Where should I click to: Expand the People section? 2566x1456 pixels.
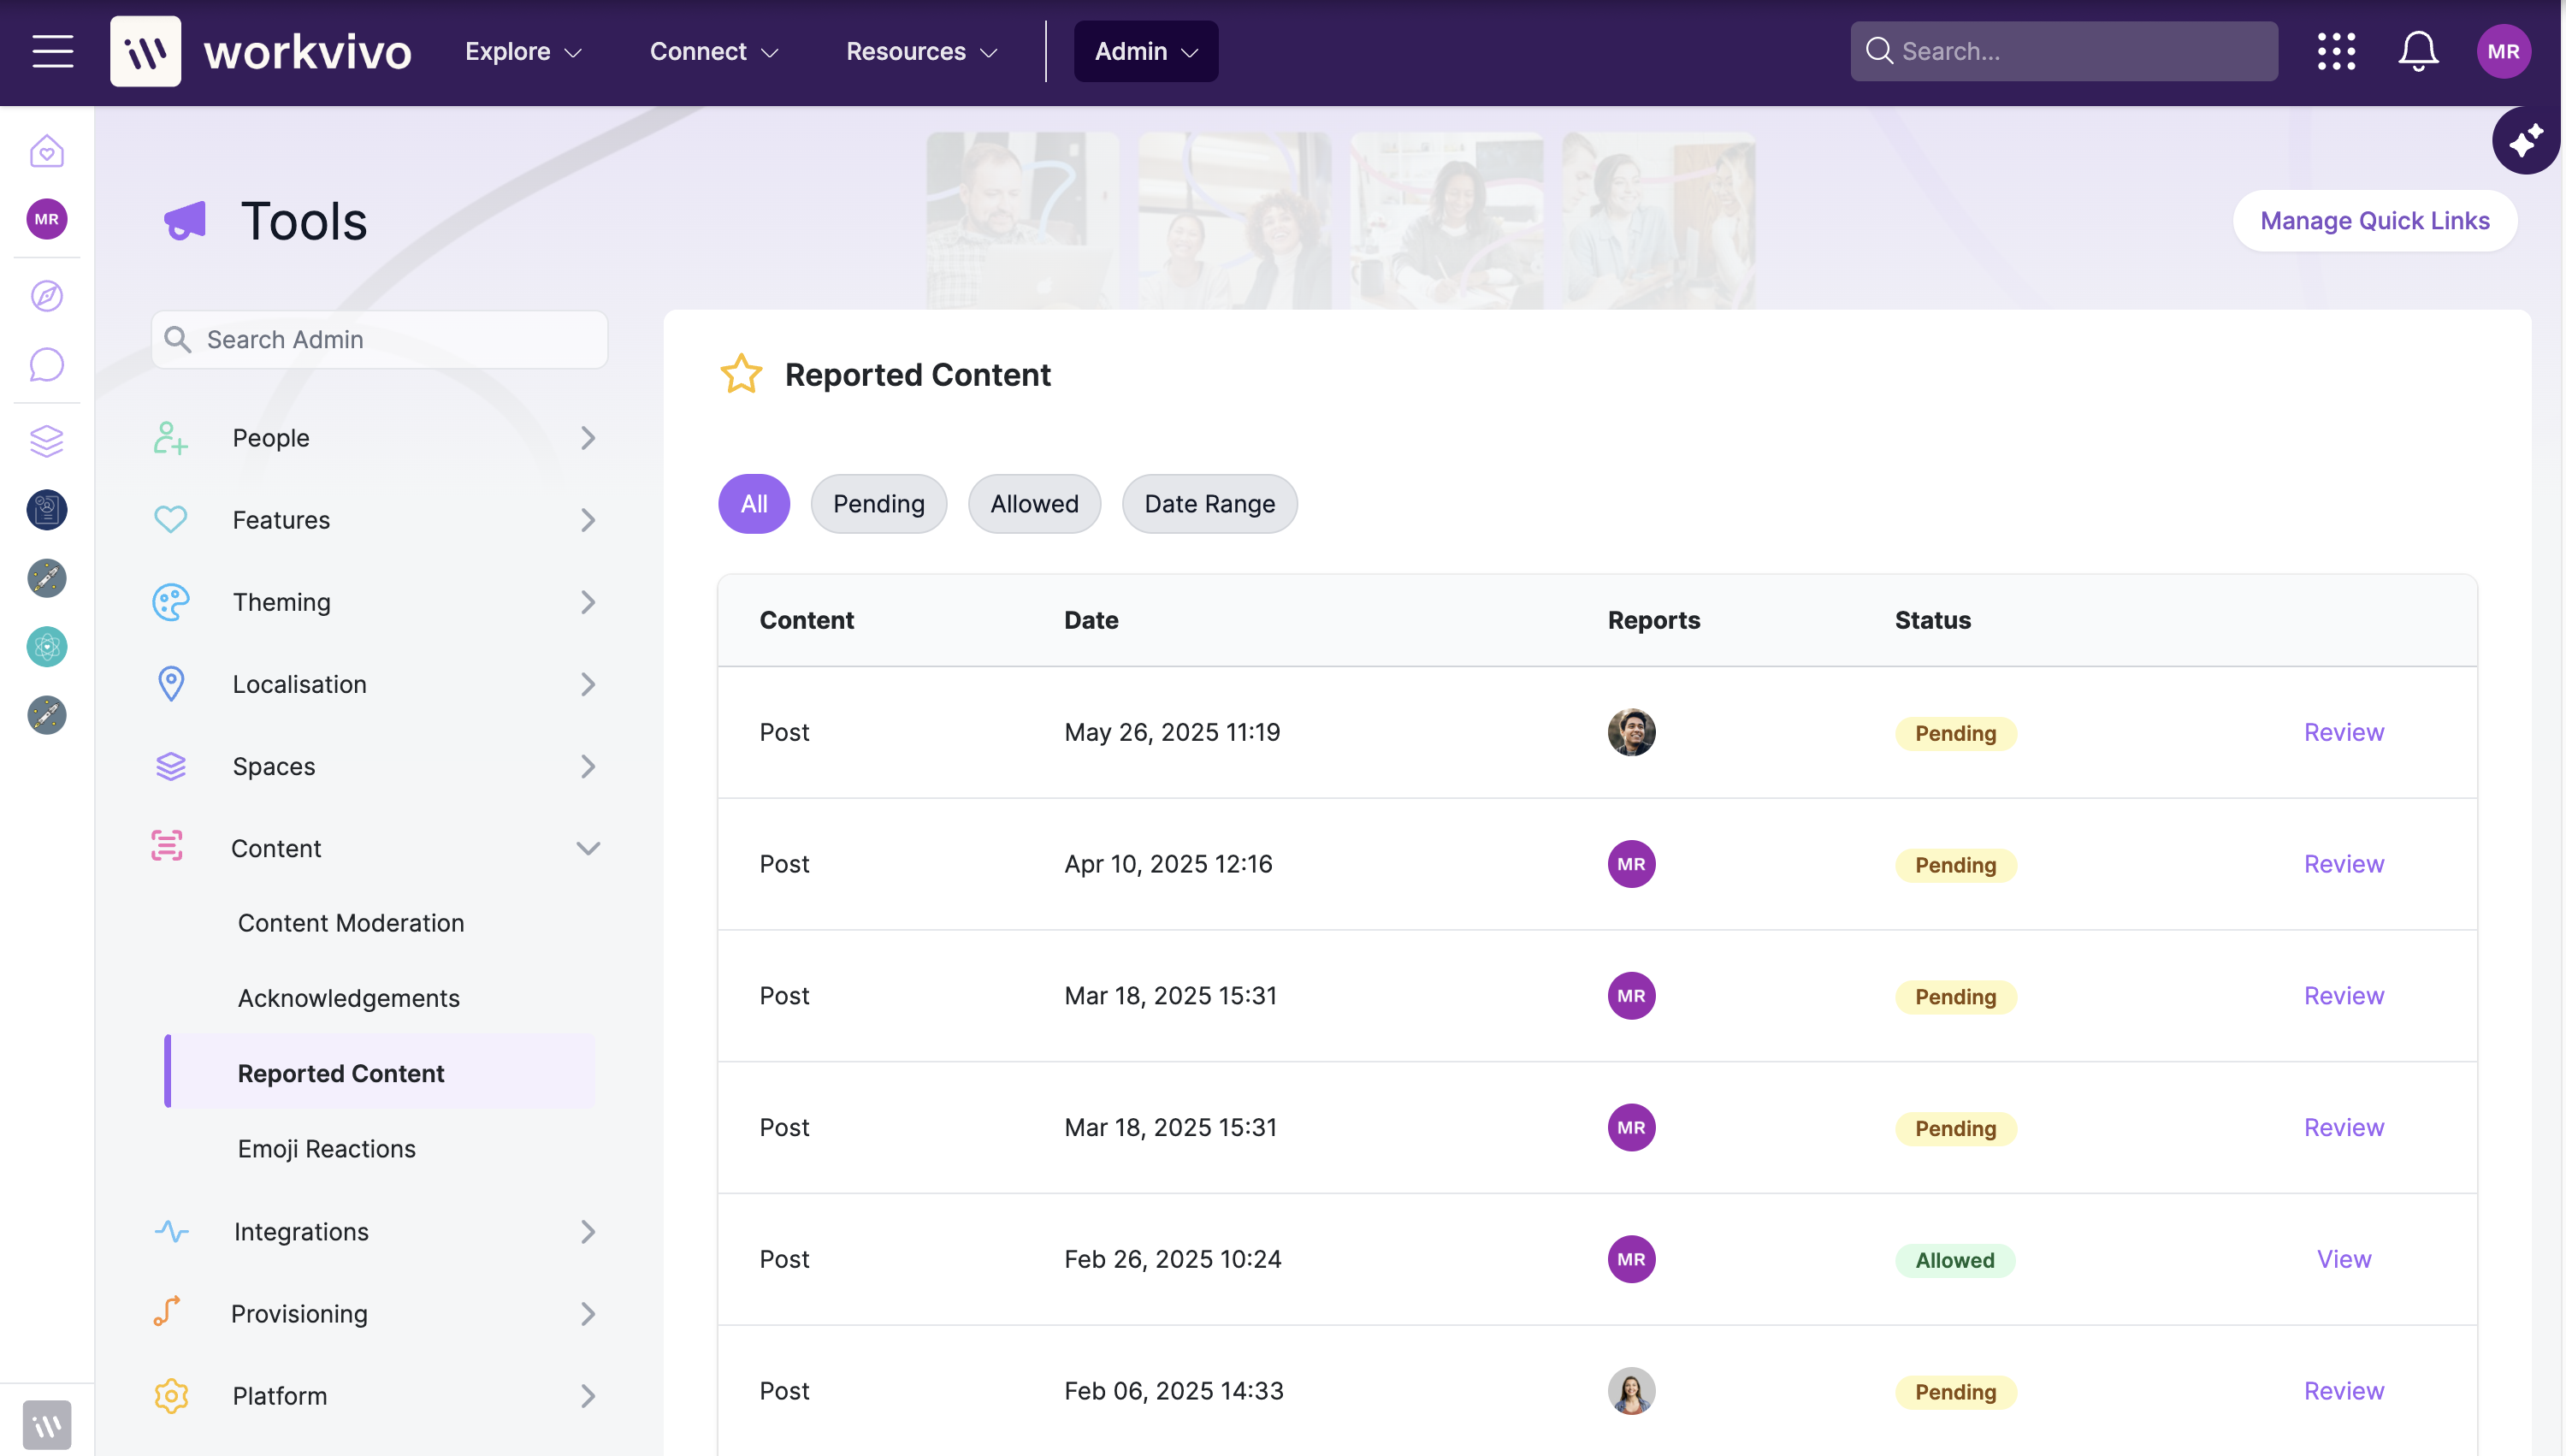tap(588, 438)
